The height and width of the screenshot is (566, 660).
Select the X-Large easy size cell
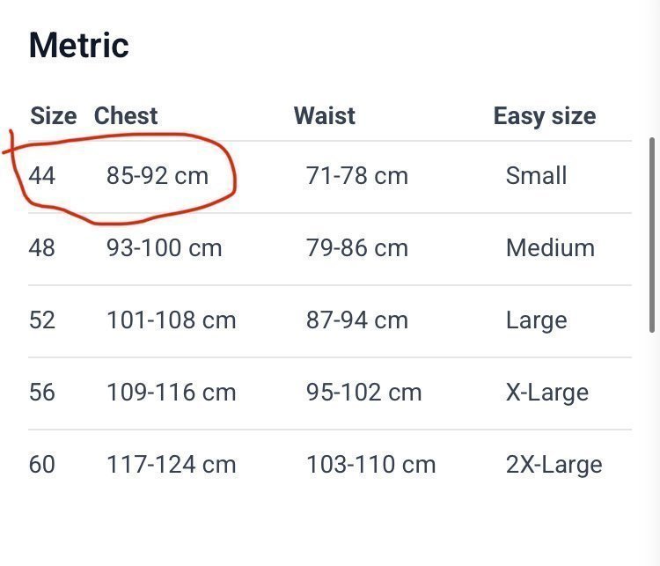click(x=547, y=393)
